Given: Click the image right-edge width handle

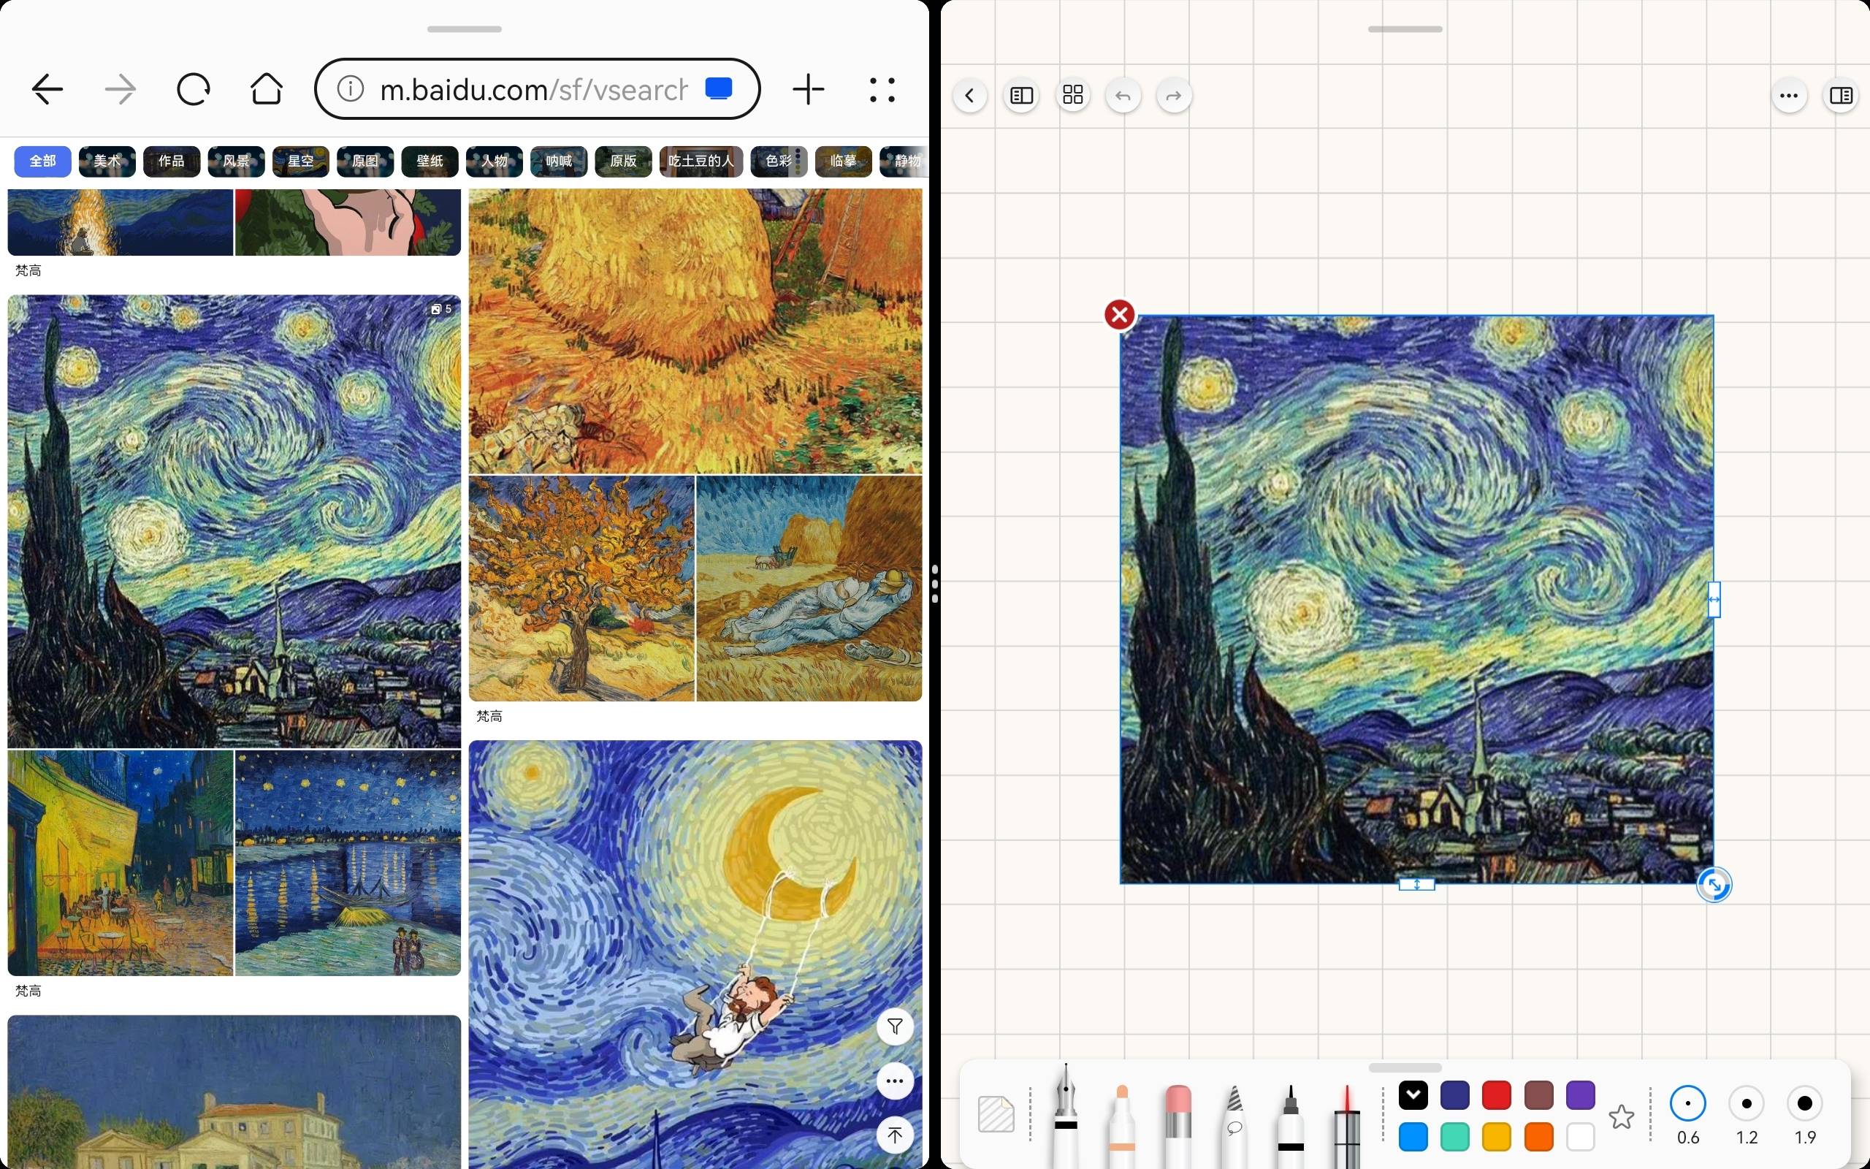Looking at the screenshot, I should [x=1714, y=599].
